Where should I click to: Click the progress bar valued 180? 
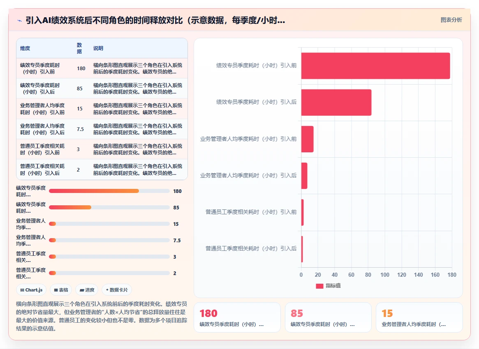(x=109, y=191)
